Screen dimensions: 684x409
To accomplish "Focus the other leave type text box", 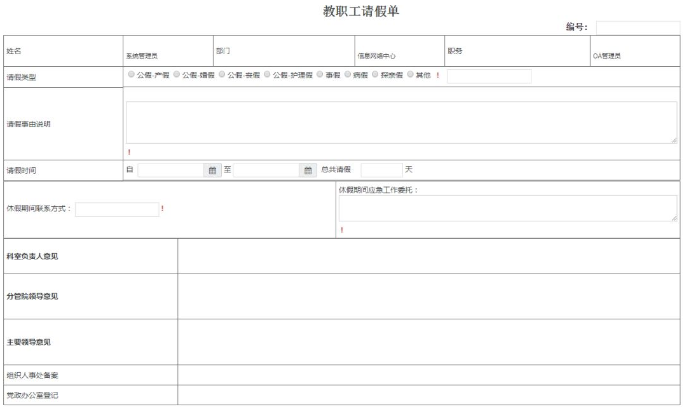I will 489,76.
